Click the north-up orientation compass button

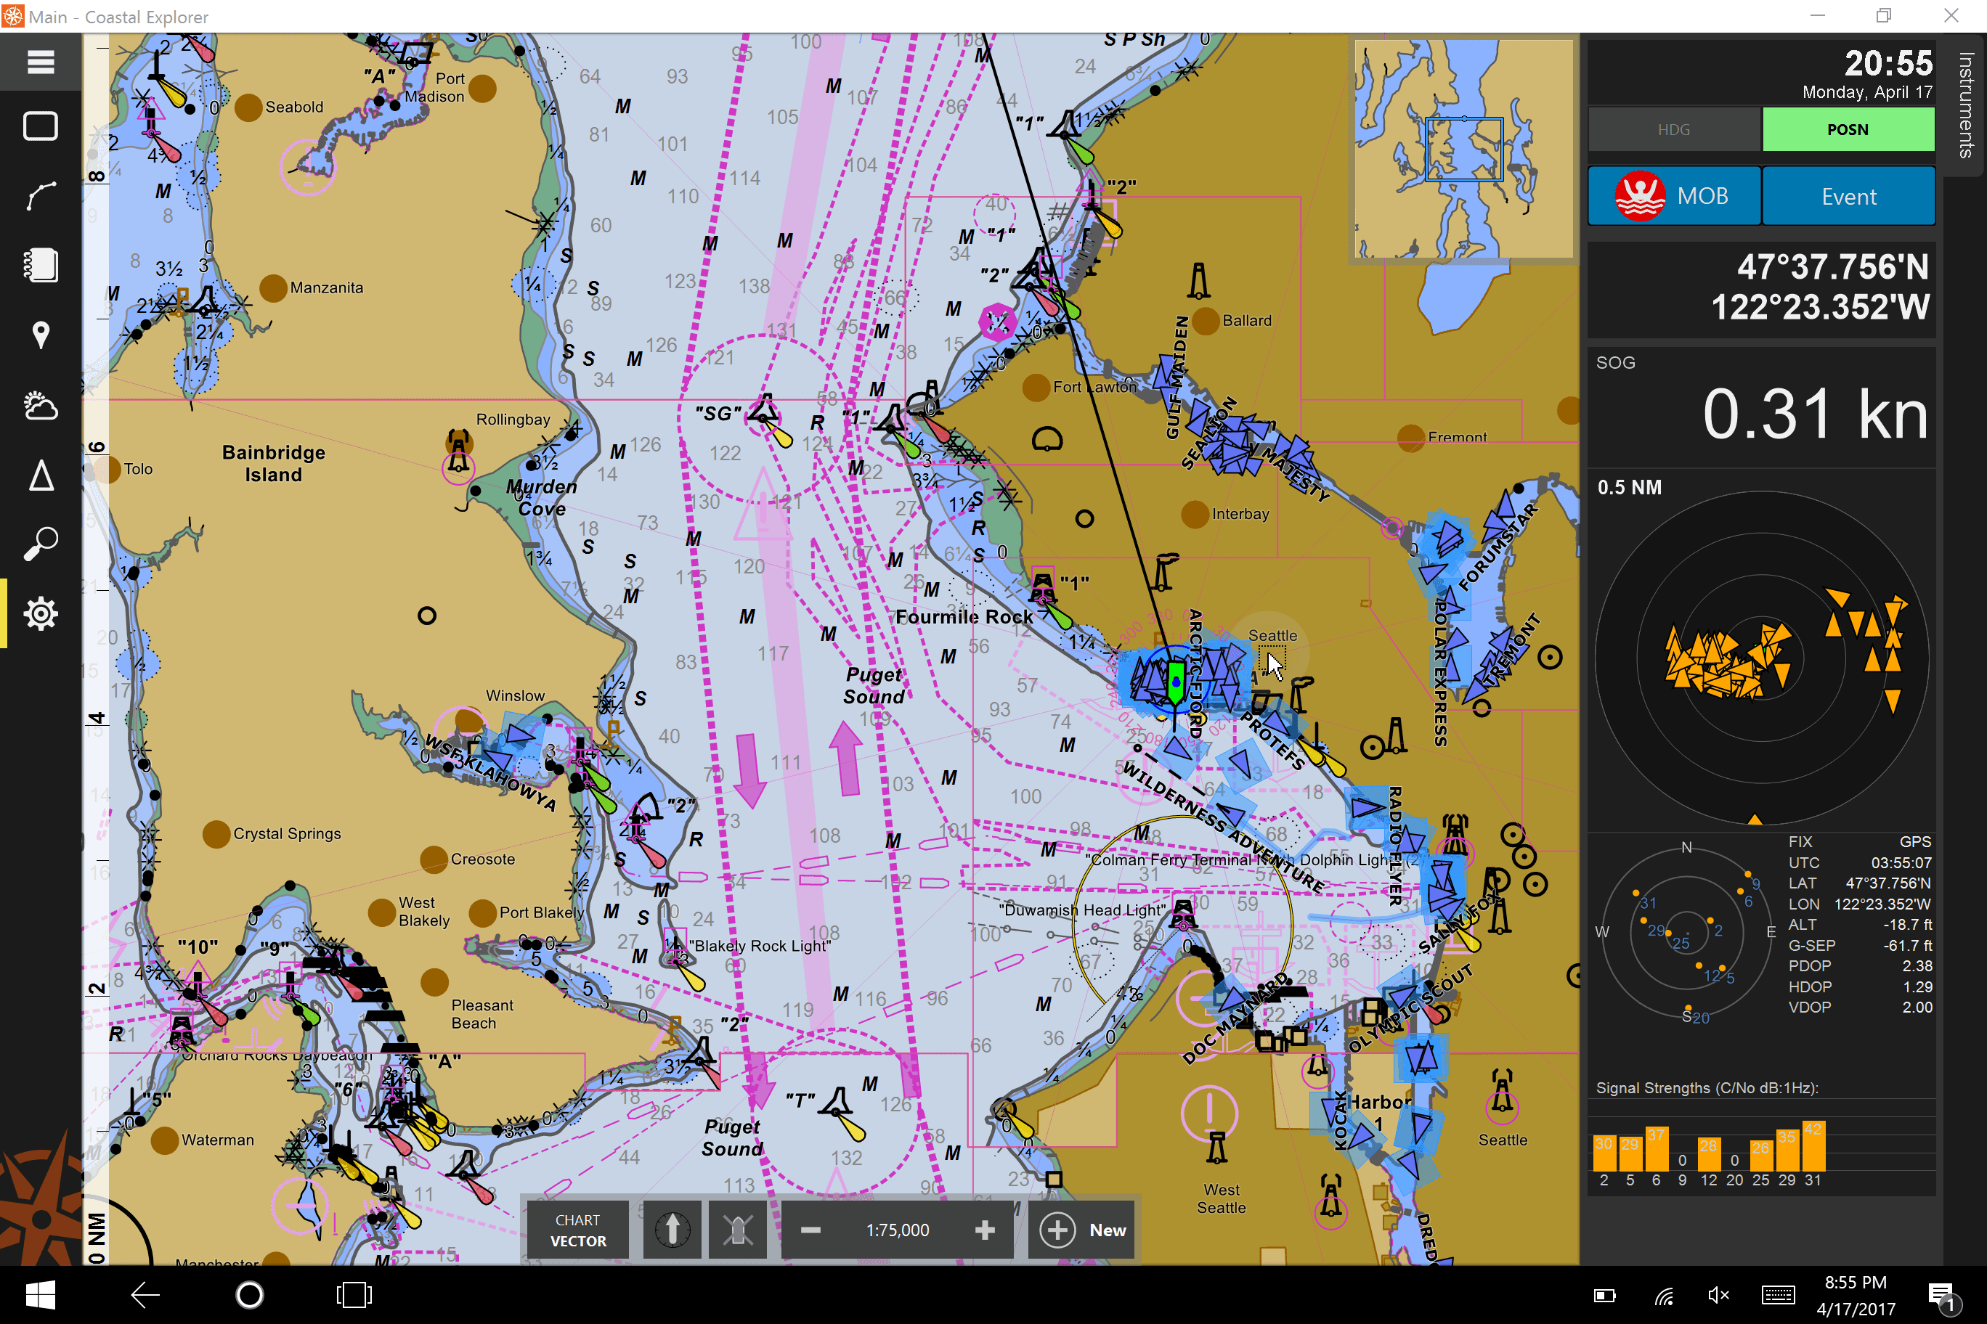[x=672, y=1230]
